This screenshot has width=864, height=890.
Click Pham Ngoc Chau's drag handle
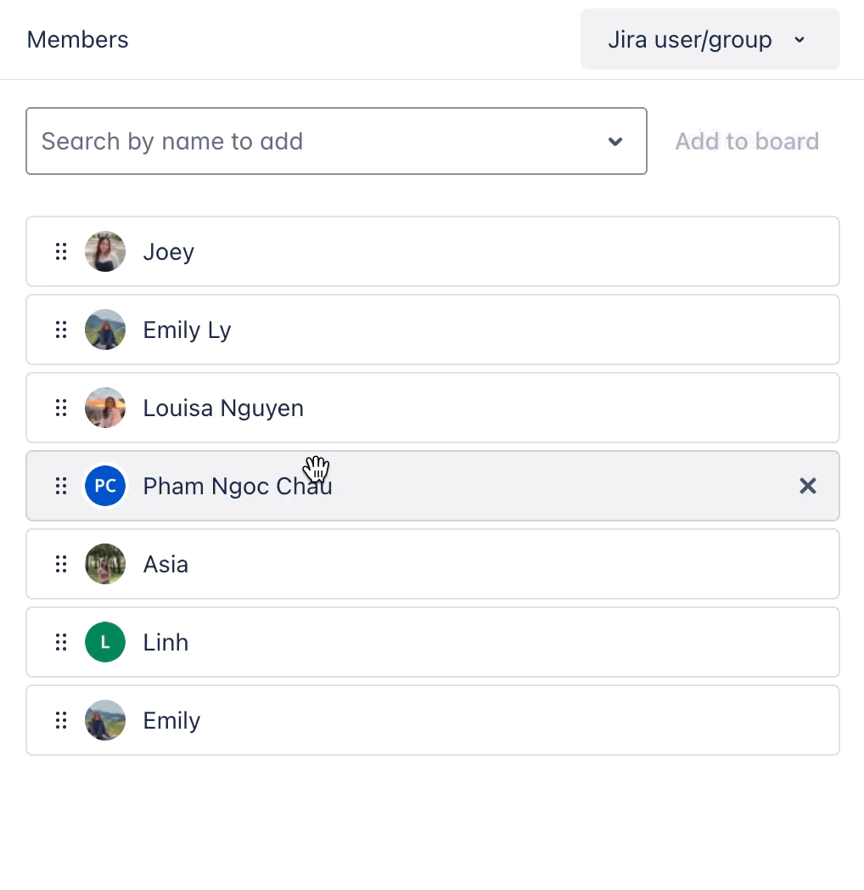coord(60,486)
